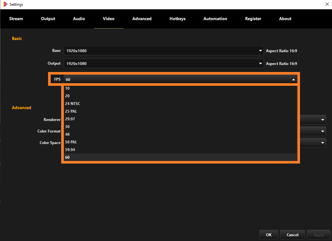Select the Video tab
332x241 pixels.
[x=109, y=19]
